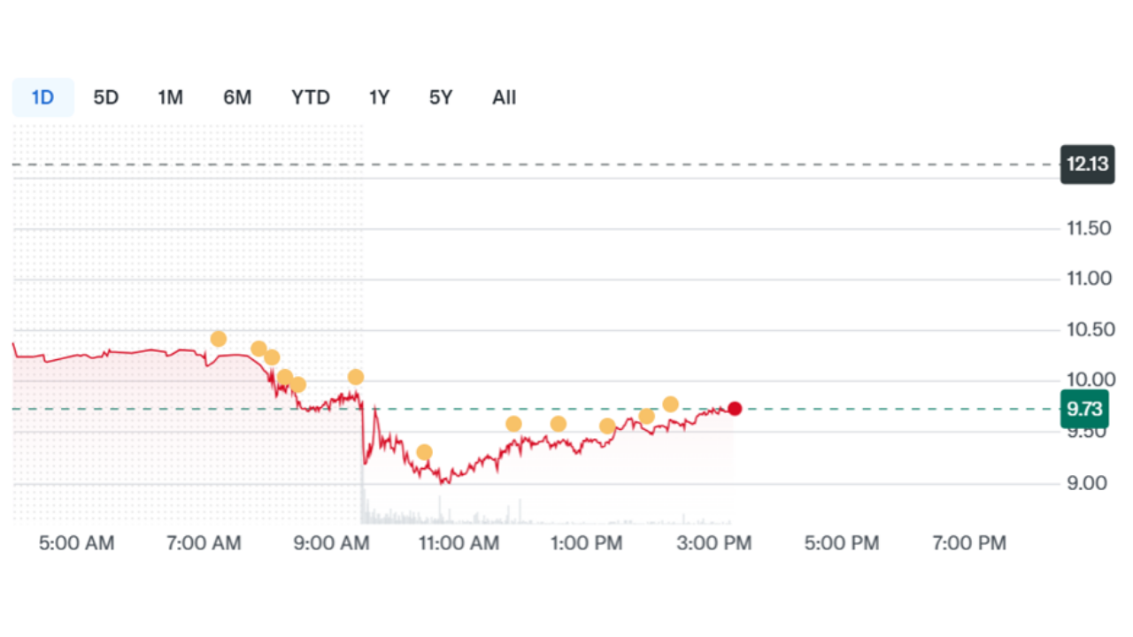
Task: Click the red current-price dot on the line
Action: pyautogui.click(x=735, y=409)
